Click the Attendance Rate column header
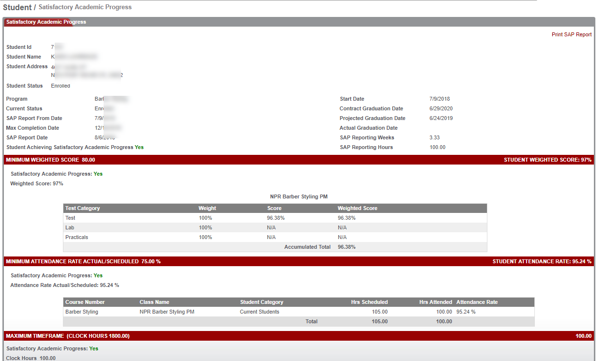Viewport: 606px width, 361px height. [477, 302]
